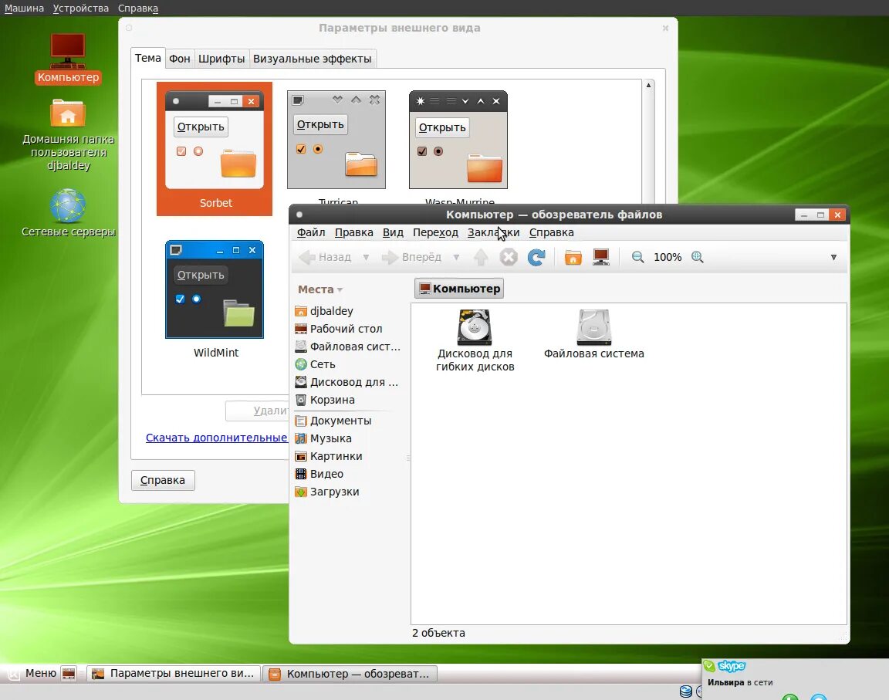Open VirtualBox Машина menu

[24, 8]
